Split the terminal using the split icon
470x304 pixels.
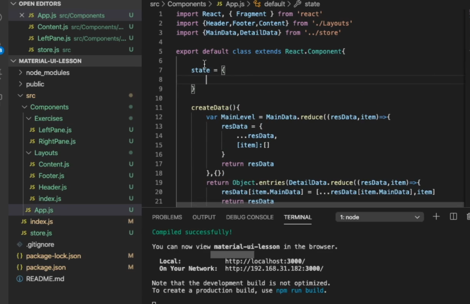click(x=453, y=216)
